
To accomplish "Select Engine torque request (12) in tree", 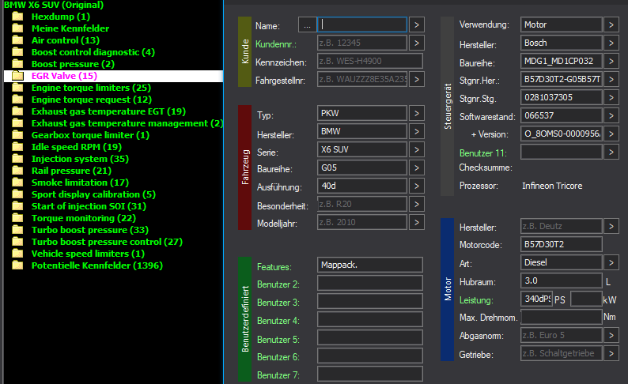I will pos(91,100).
